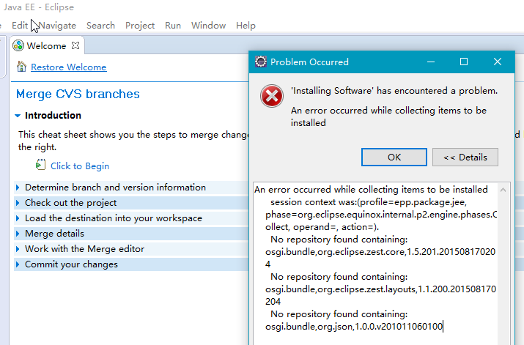Screen dimensions: 524x345
Task: Click the 'Commit your changes' step text
Action: (x=71, y=264)
